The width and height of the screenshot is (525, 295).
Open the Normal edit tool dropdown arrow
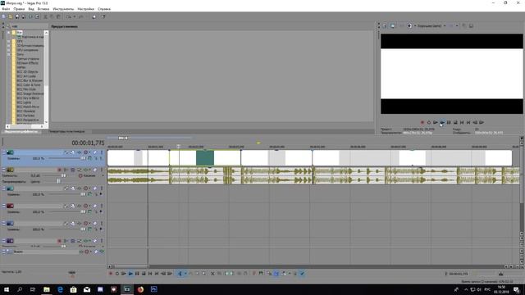click(185, 274)
